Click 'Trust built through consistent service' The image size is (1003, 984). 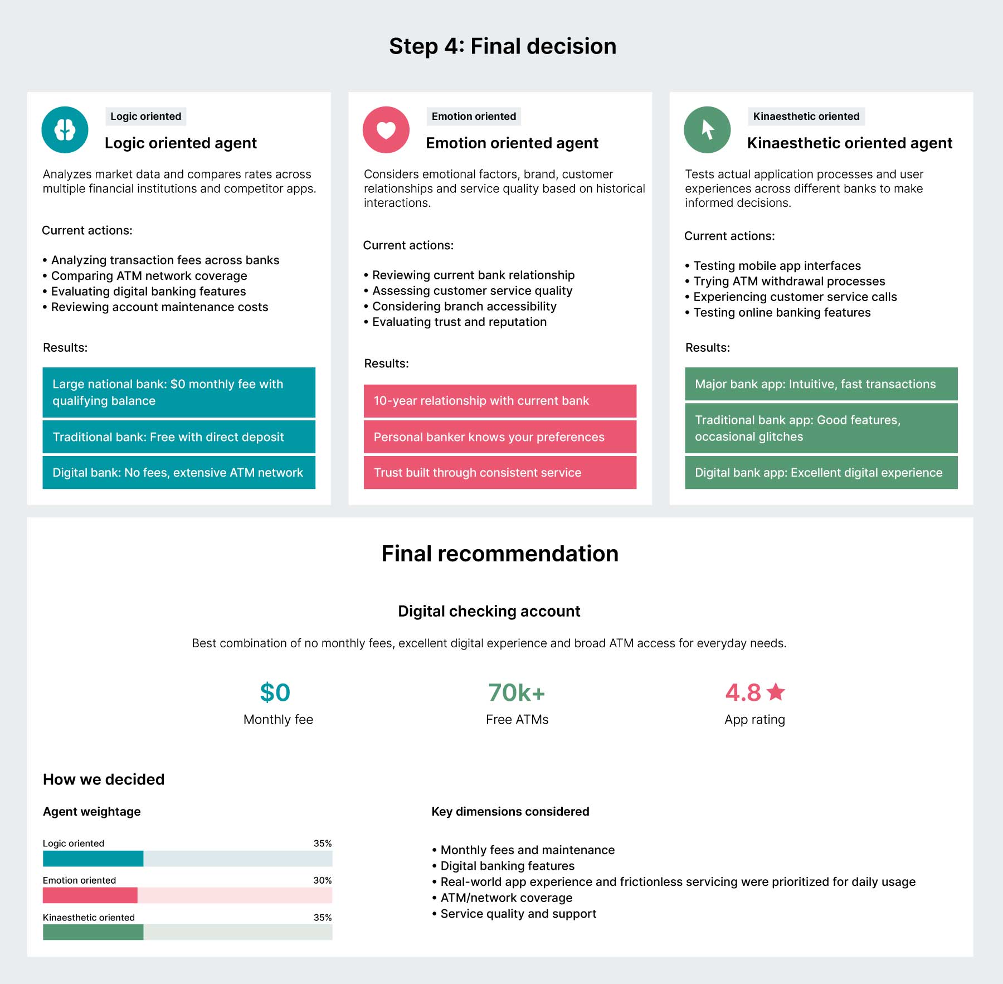500,473
